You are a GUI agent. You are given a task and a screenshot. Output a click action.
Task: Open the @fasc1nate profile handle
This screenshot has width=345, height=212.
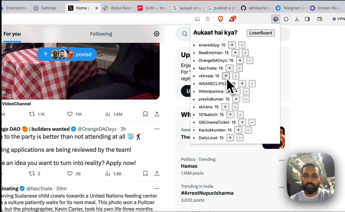pyautogui.click(x=40, y=188)
